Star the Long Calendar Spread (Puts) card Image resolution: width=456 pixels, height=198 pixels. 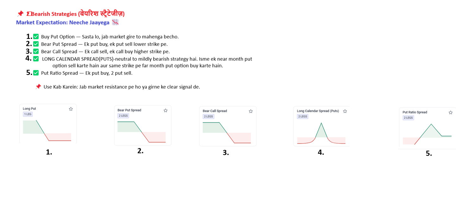pyautogui.click(x=345, y=111)
